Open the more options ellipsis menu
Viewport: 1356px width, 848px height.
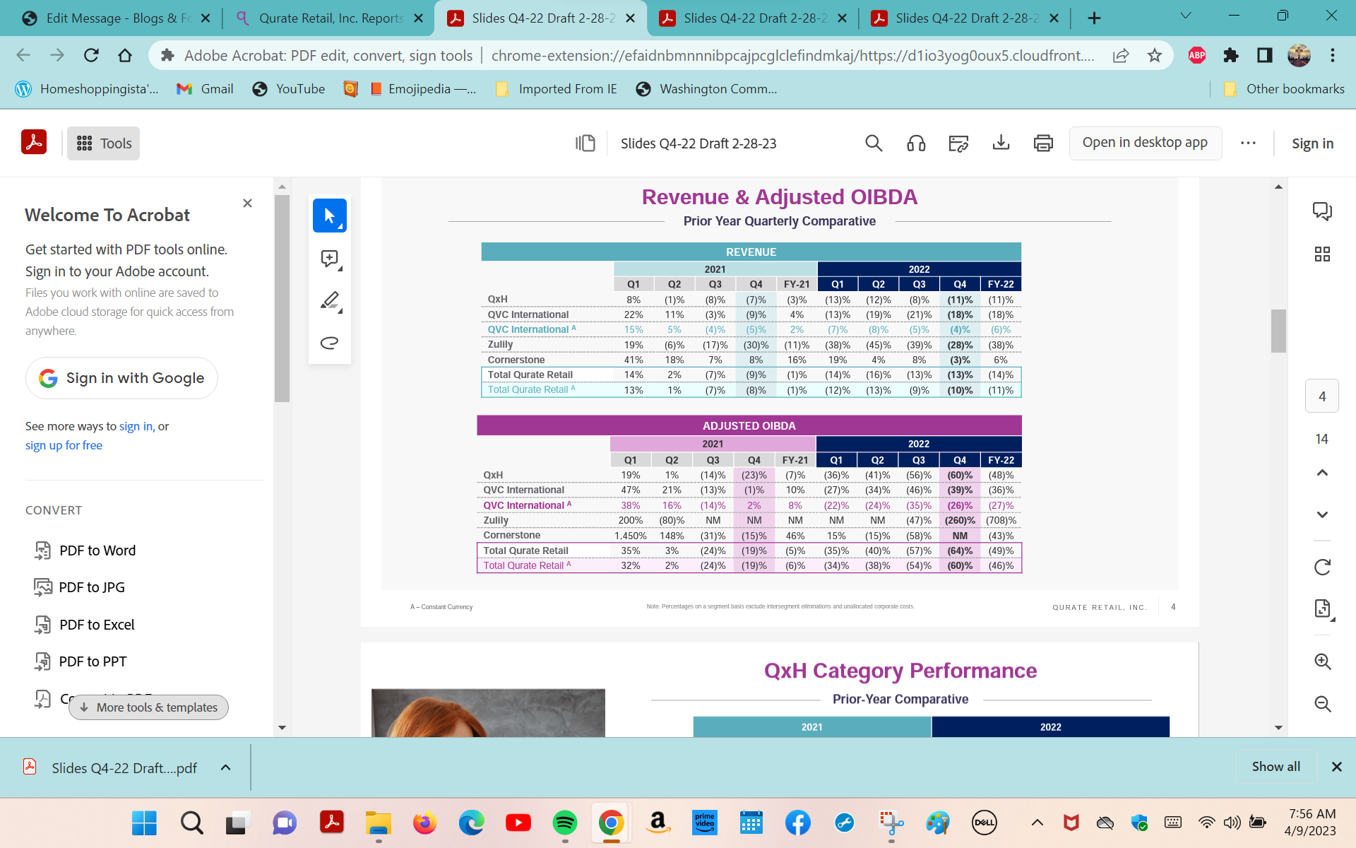pos(1248,143)
